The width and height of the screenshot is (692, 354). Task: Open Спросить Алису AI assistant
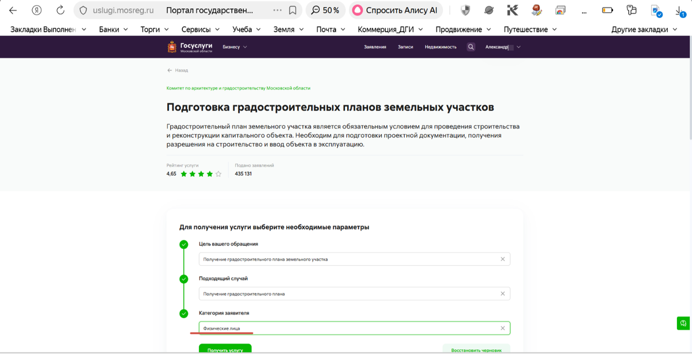click(x=395, y=10)
